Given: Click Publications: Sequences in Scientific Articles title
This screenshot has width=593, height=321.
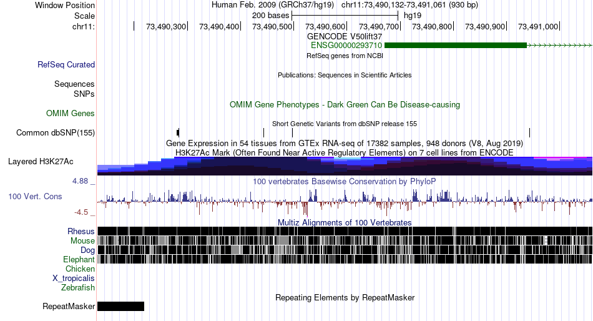Looking at the screenshot, I should 345,75.
